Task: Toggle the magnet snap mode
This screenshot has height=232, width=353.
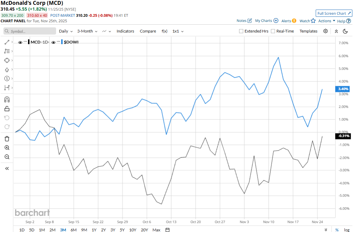Action: [7, 99]
